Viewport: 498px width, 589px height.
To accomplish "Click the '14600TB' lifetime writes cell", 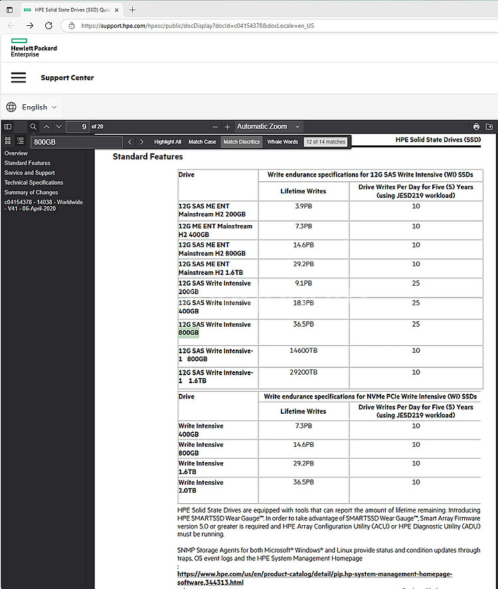I will [x=303, y=351].
